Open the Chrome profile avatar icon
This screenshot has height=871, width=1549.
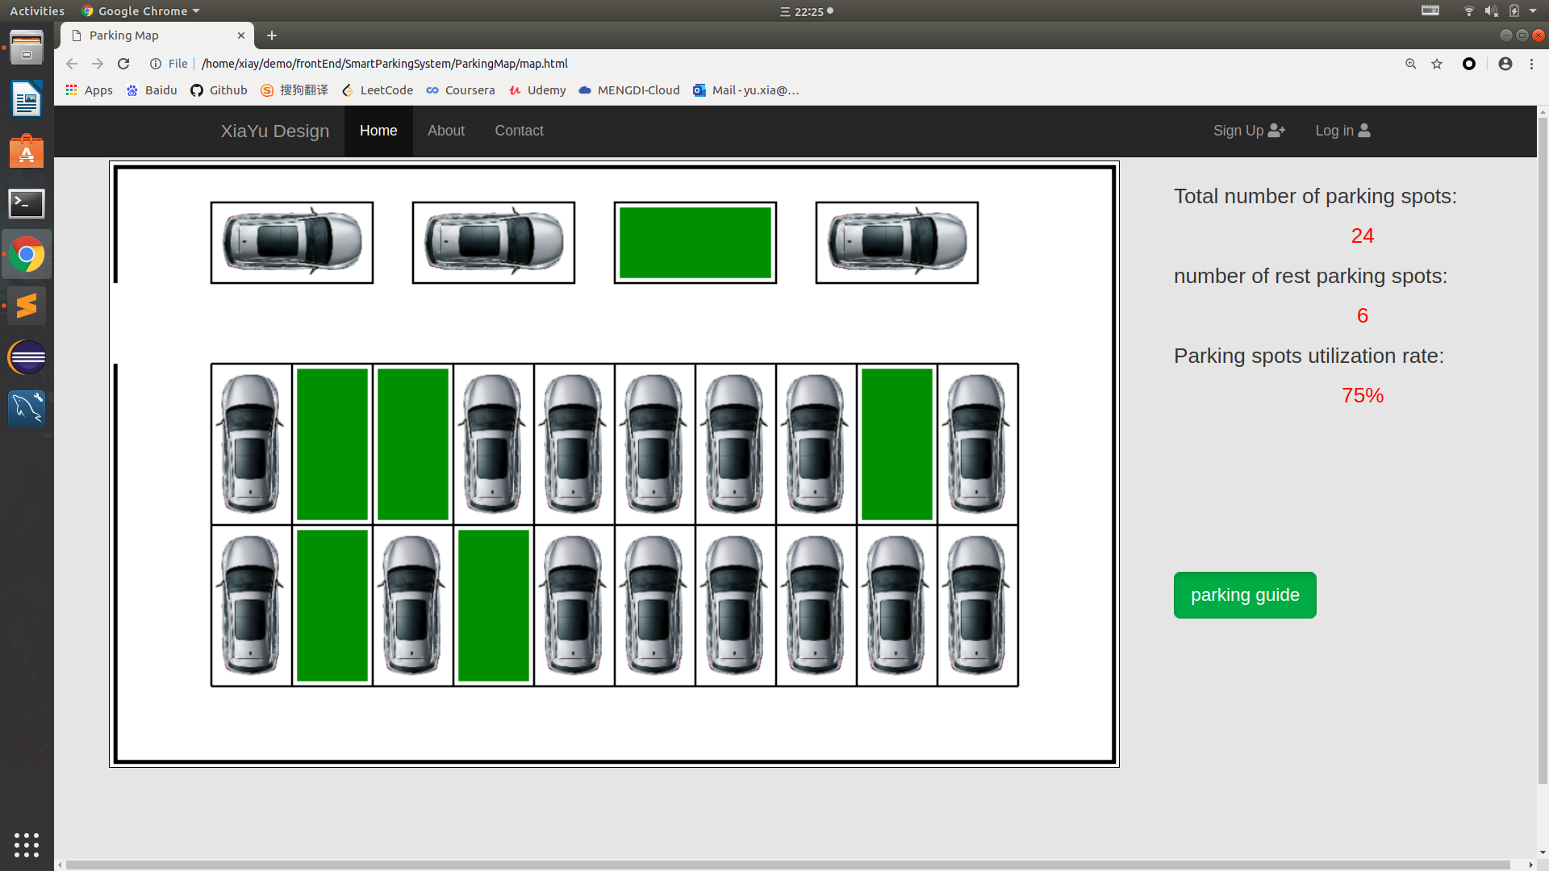tap(1505, 64)
